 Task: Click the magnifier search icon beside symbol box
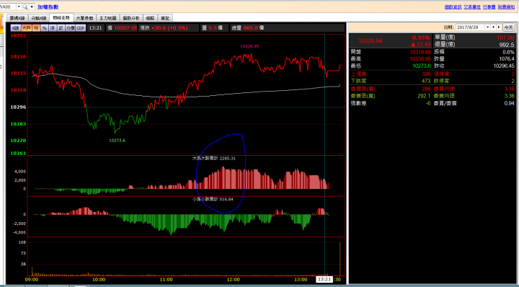25,6
